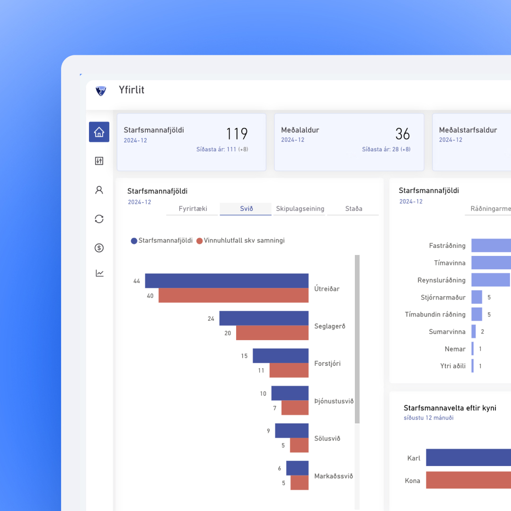
Task: Click the Fastráðning row label
Action: pos(447,246)
